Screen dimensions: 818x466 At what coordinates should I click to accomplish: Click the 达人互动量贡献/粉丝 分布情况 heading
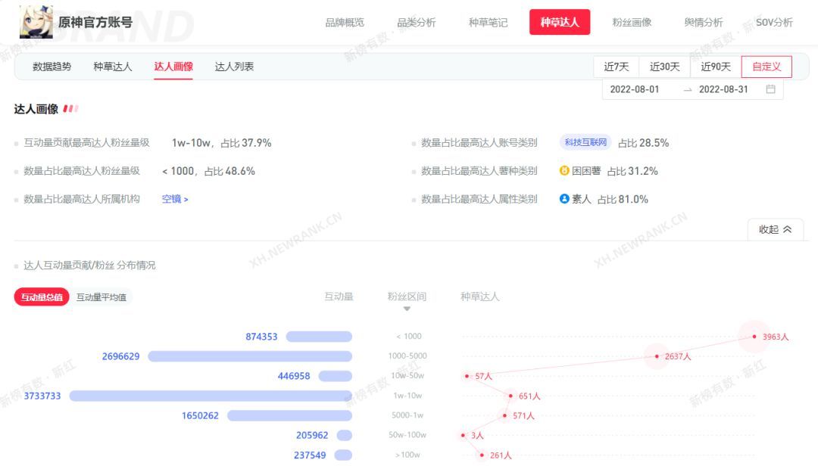tap(89, 266)
